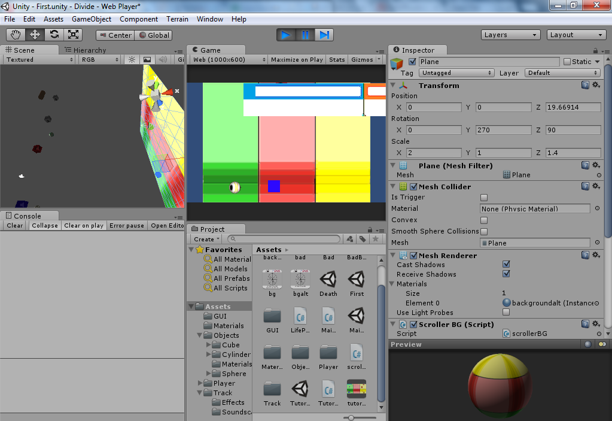Click the Pause playback button

click(x=305, y=35)
